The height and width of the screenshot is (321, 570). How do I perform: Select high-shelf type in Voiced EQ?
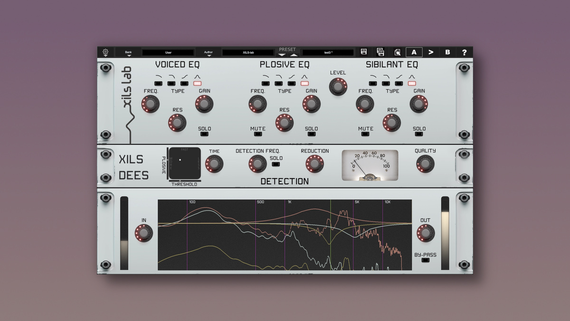(184, 83)
